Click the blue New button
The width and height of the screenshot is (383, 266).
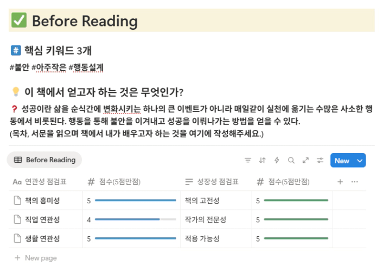[x=342, y=161]
